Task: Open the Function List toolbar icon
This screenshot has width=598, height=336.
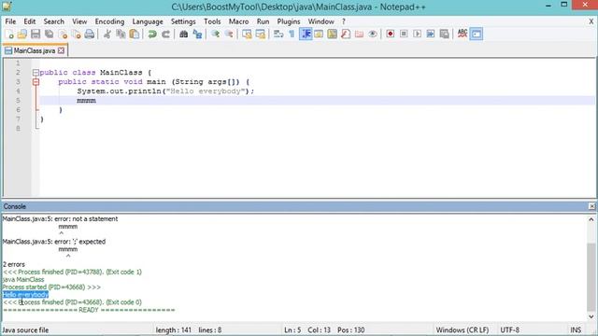Action: pyautogui.click(x=346, y=35)
